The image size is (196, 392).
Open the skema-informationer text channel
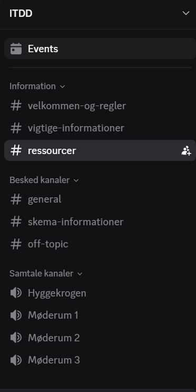[x=100, y=222]
